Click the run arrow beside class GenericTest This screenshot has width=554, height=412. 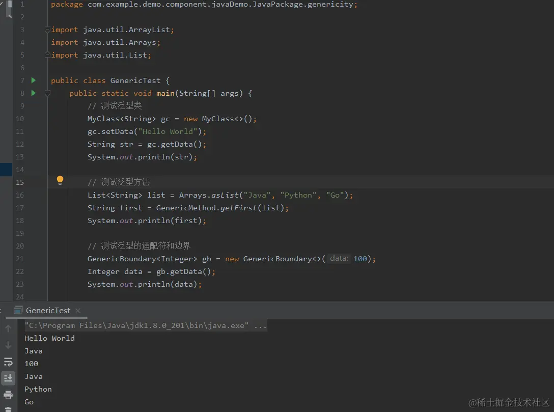[x=34, y=80]
